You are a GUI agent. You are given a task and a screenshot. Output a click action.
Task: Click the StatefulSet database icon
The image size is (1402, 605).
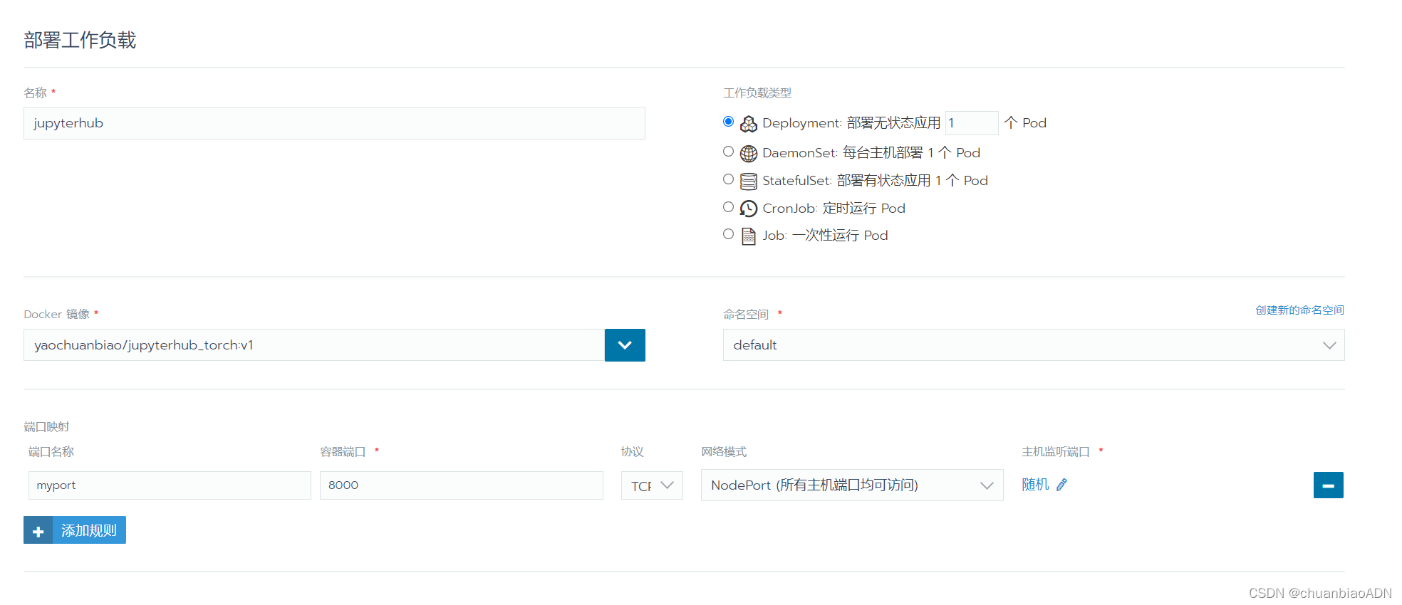748,181
